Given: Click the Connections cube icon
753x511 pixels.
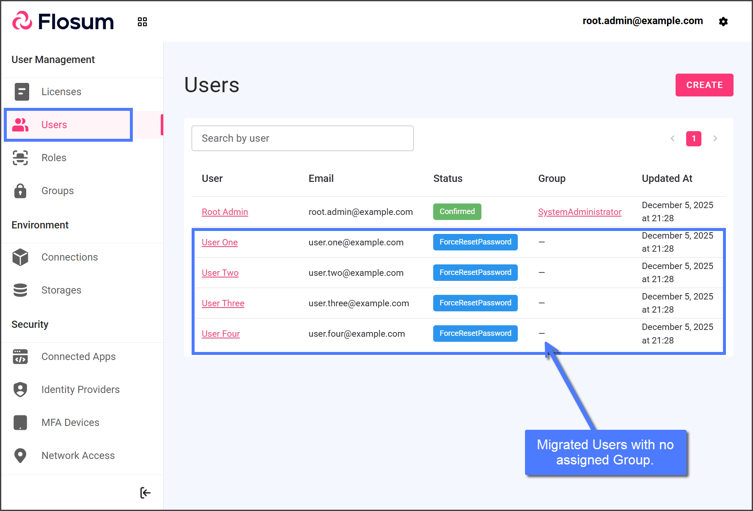Looking at the screenshot, I should click(x=20, y=257).
